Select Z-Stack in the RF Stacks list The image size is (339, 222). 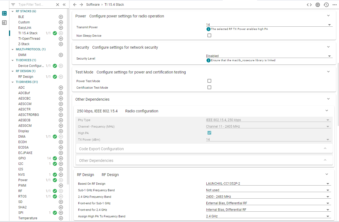click(x=24, y=44)
